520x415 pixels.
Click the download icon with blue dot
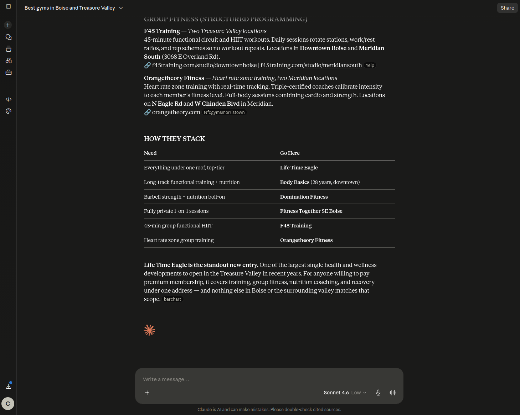click(9, 386)
